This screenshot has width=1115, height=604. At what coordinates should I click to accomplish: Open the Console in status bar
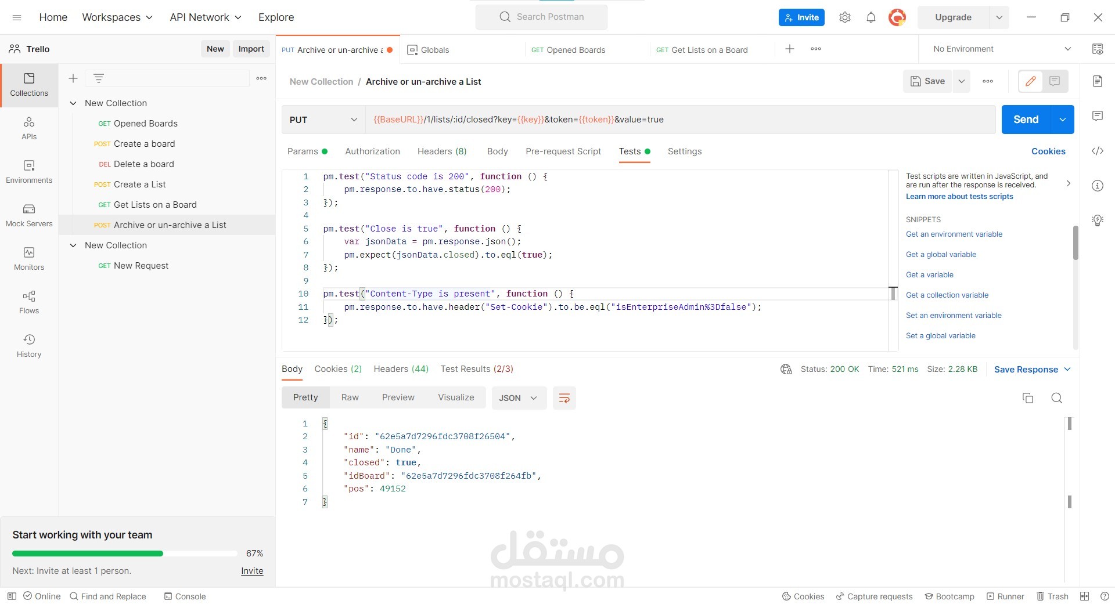point(185,596)
